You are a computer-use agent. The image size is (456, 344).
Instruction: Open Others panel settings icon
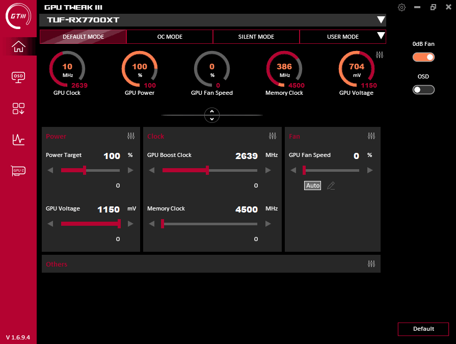(x=371, y=264)
